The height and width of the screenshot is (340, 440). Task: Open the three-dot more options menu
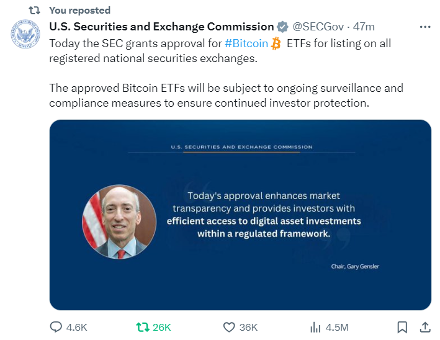425,27
